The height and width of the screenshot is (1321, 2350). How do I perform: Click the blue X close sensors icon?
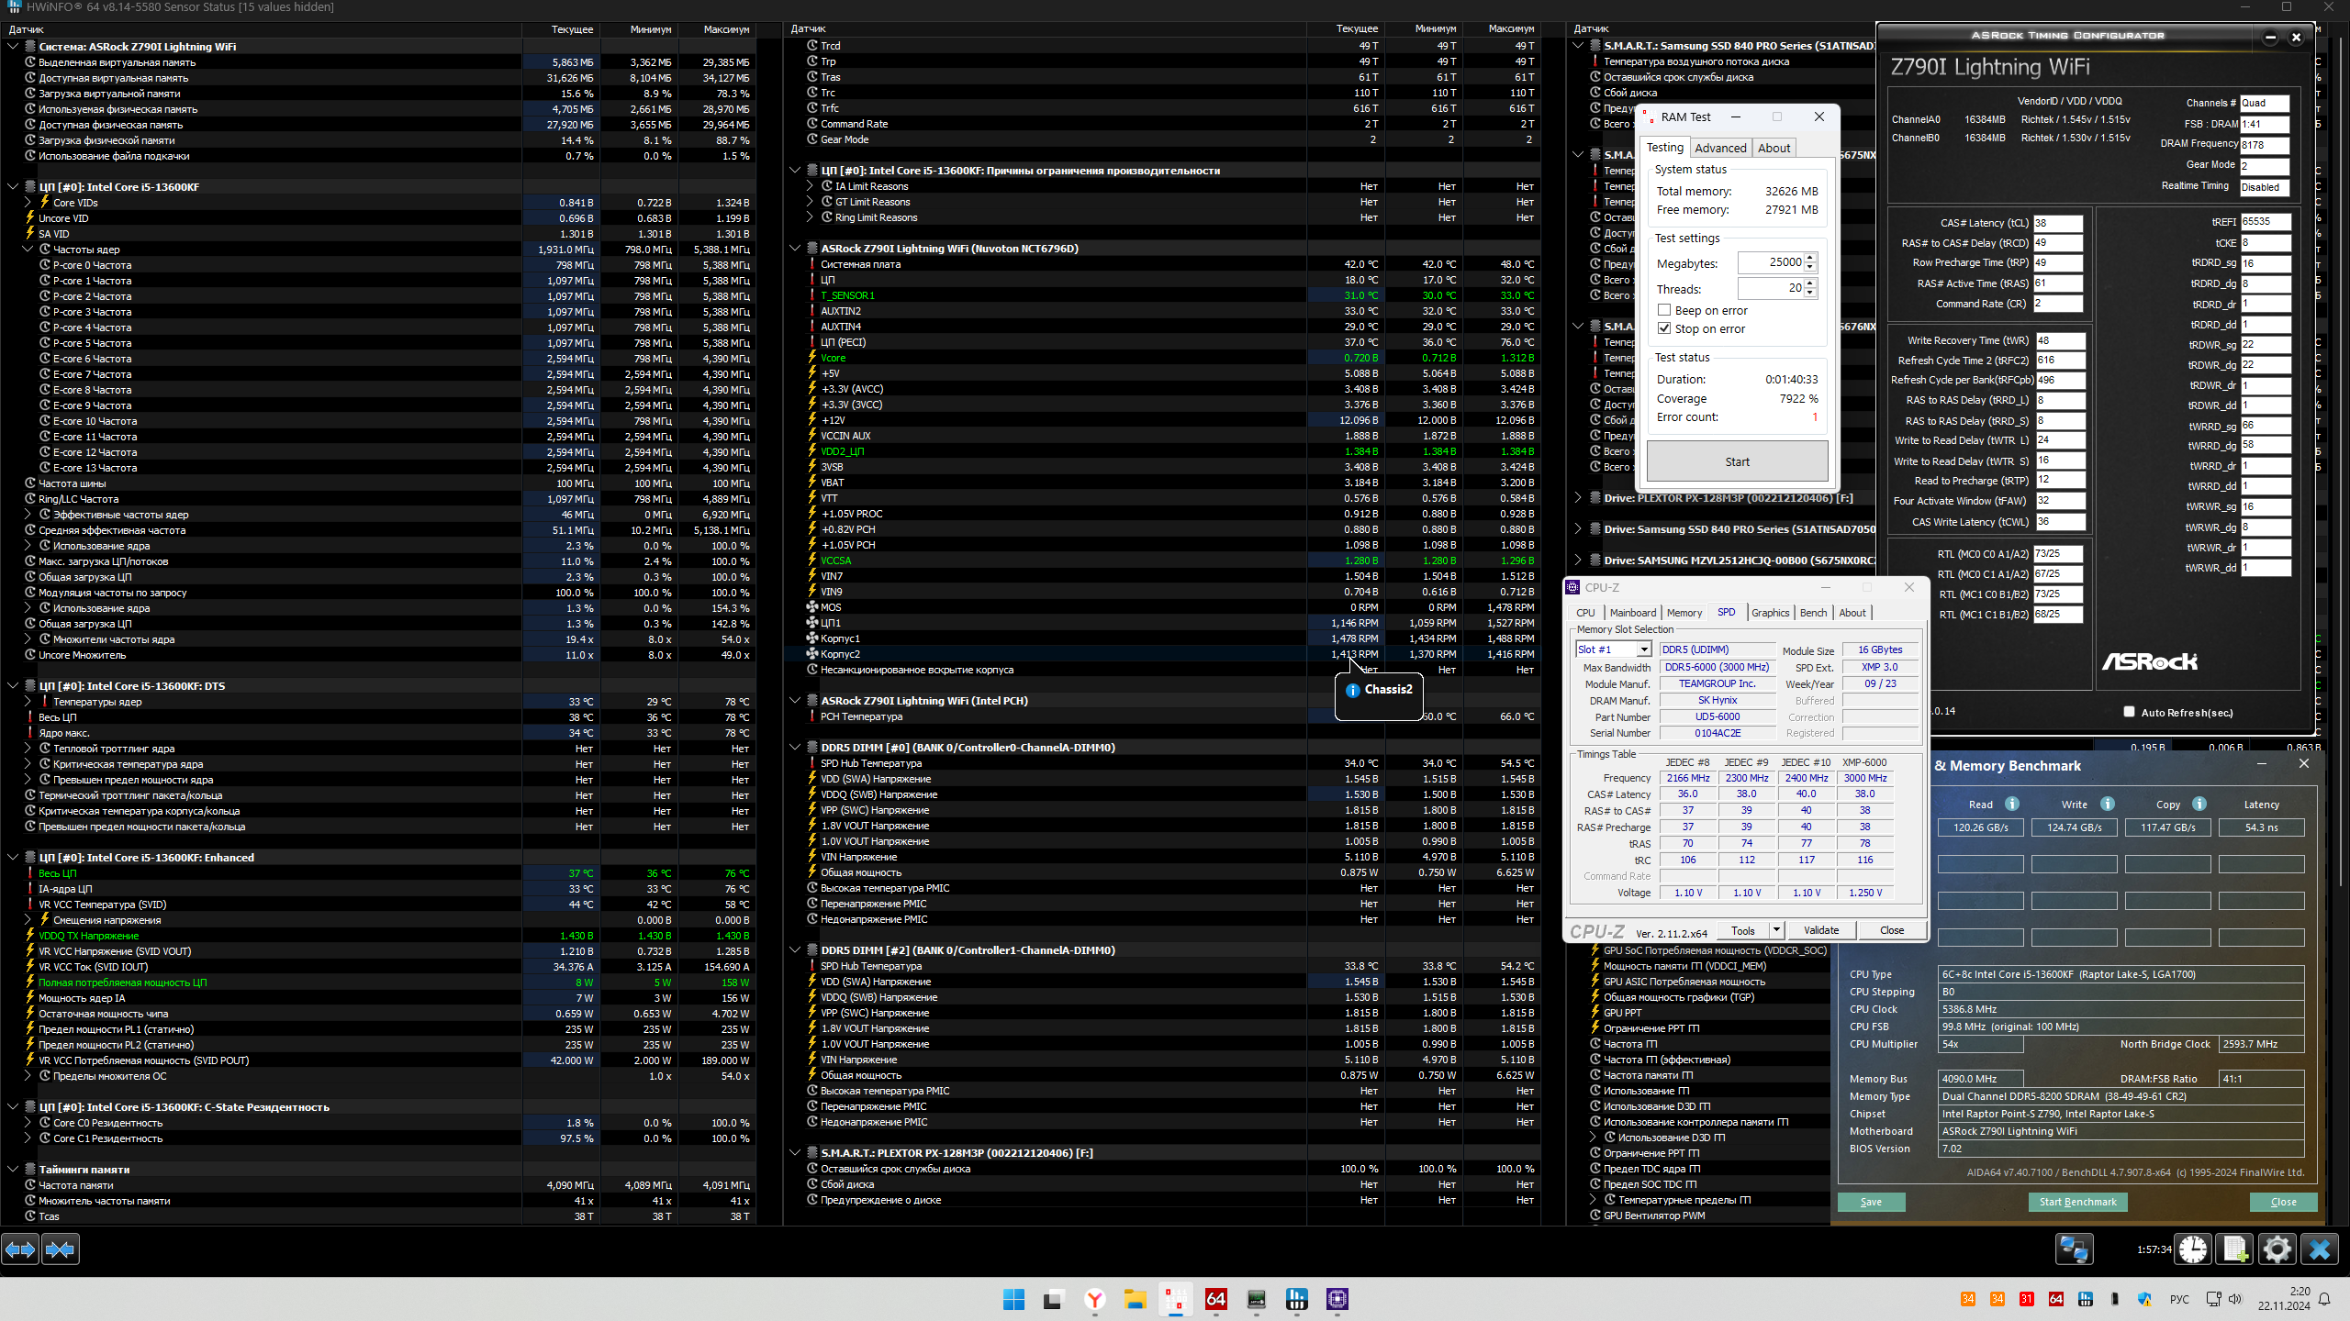(2320, 1249)
